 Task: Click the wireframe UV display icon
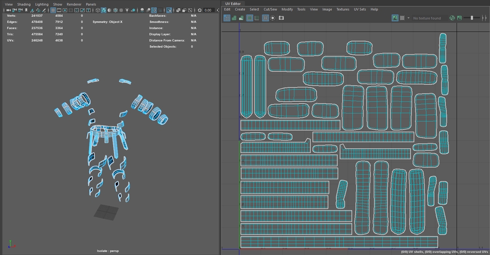(227, 18)
